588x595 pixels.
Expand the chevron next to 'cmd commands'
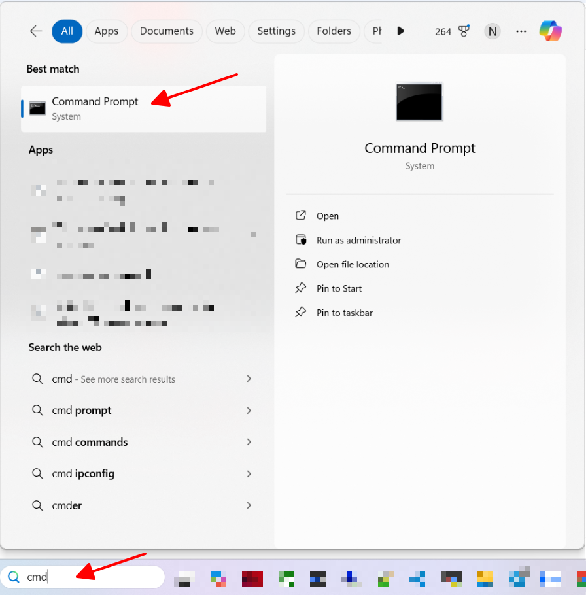tap(249, 442)
